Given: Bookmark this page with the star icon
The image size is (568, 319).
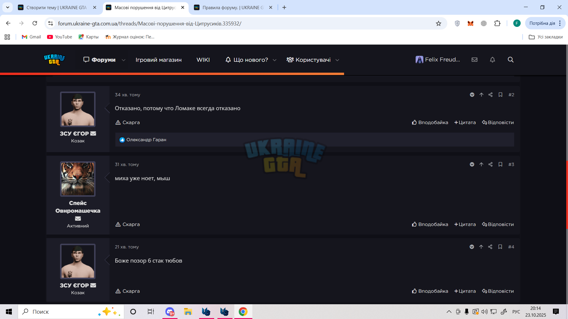Looking at the screenshot, I should pyautogui.click(x=438, y=23).
